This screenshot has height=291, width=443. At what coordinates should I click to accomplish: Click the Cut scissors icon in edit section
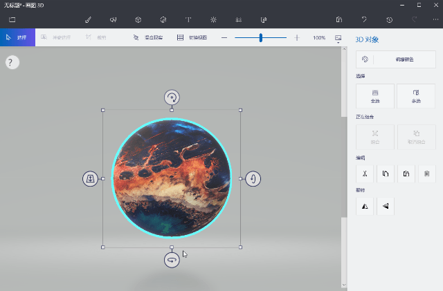pyautogui.click(x=364, y=172)
